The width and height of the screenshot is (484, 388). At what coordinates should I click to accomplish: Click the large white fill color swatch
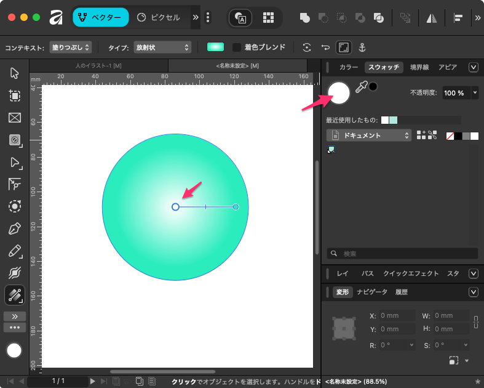[x=339, y=92]
